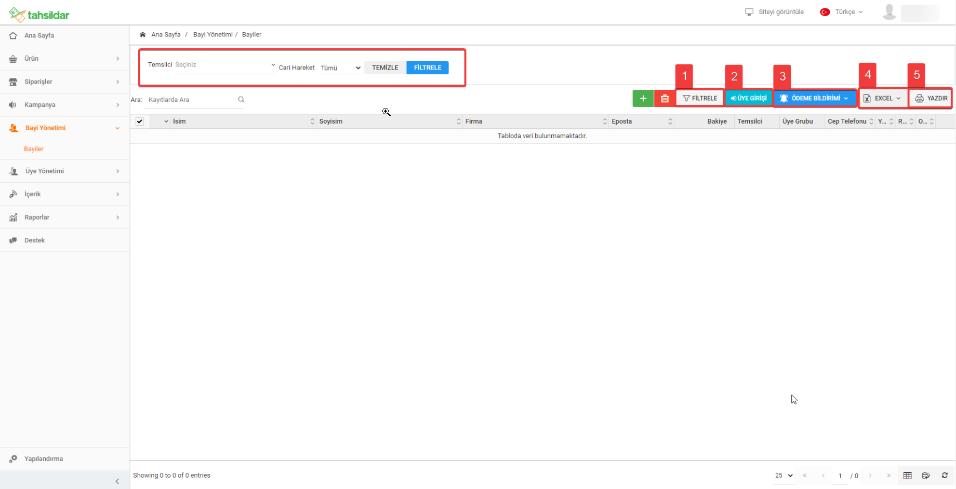This screenshot has width=956, height=489.
Task: Open the Temsilci Seçiniz dropdown
Action: coord(225,65)
